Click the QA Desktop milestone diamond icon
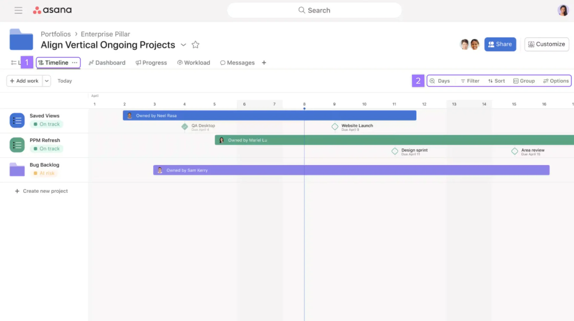This screenshot has height=321, width=574. pos(184,127)
